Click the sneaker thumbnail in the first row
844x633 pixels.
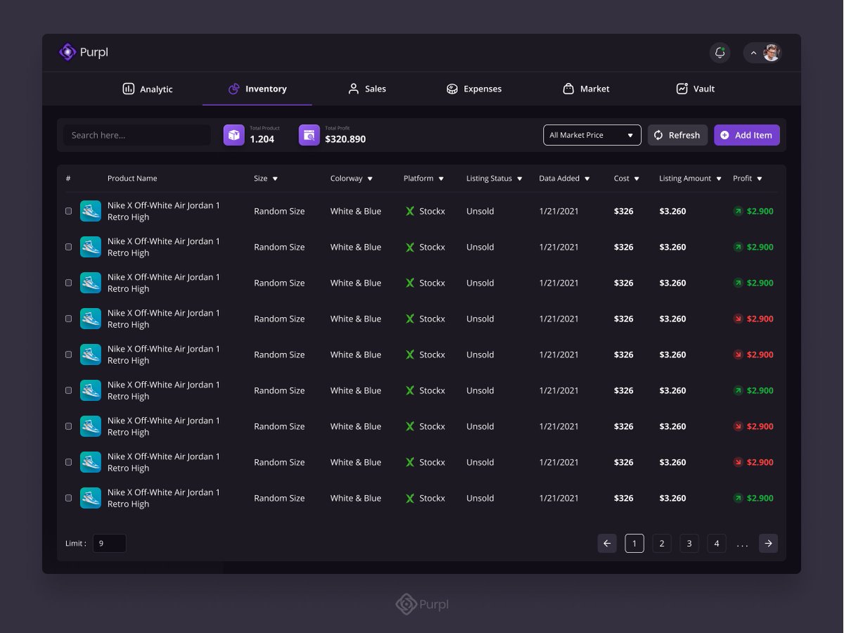(91, 211)
